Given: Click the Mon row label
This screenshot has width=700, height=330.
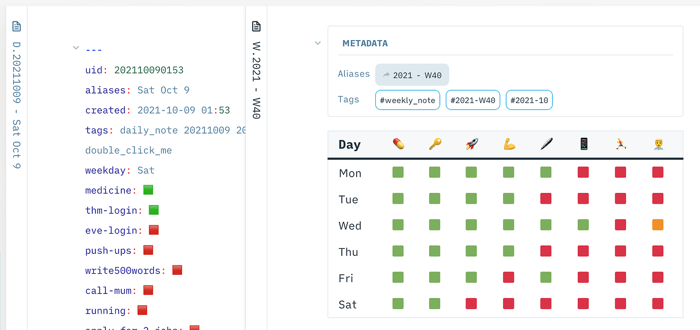Looking at the screenshot, I should tap(350, 173).
